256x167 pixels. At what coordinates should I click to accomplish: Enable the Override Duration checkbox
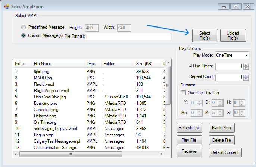[x=183, y=93]
